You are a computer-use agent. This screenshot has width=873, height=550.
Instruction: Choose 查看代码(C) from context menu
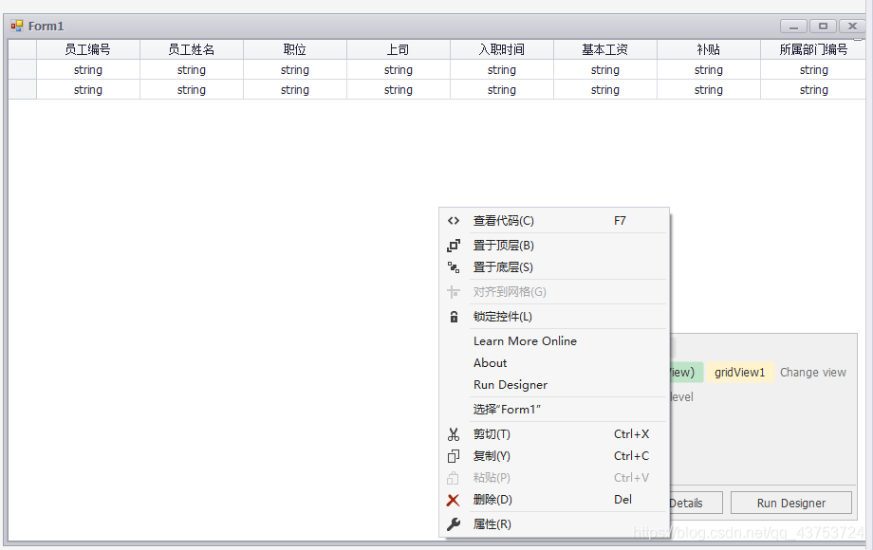(554, 221)
